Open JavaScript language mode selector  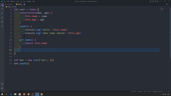tap(155, 91)
